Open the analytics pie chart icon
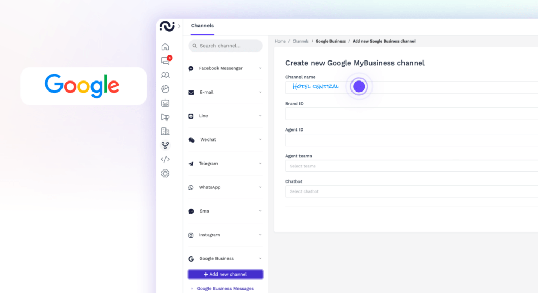Screen dimensions: 538x293 tap(165, 89)
